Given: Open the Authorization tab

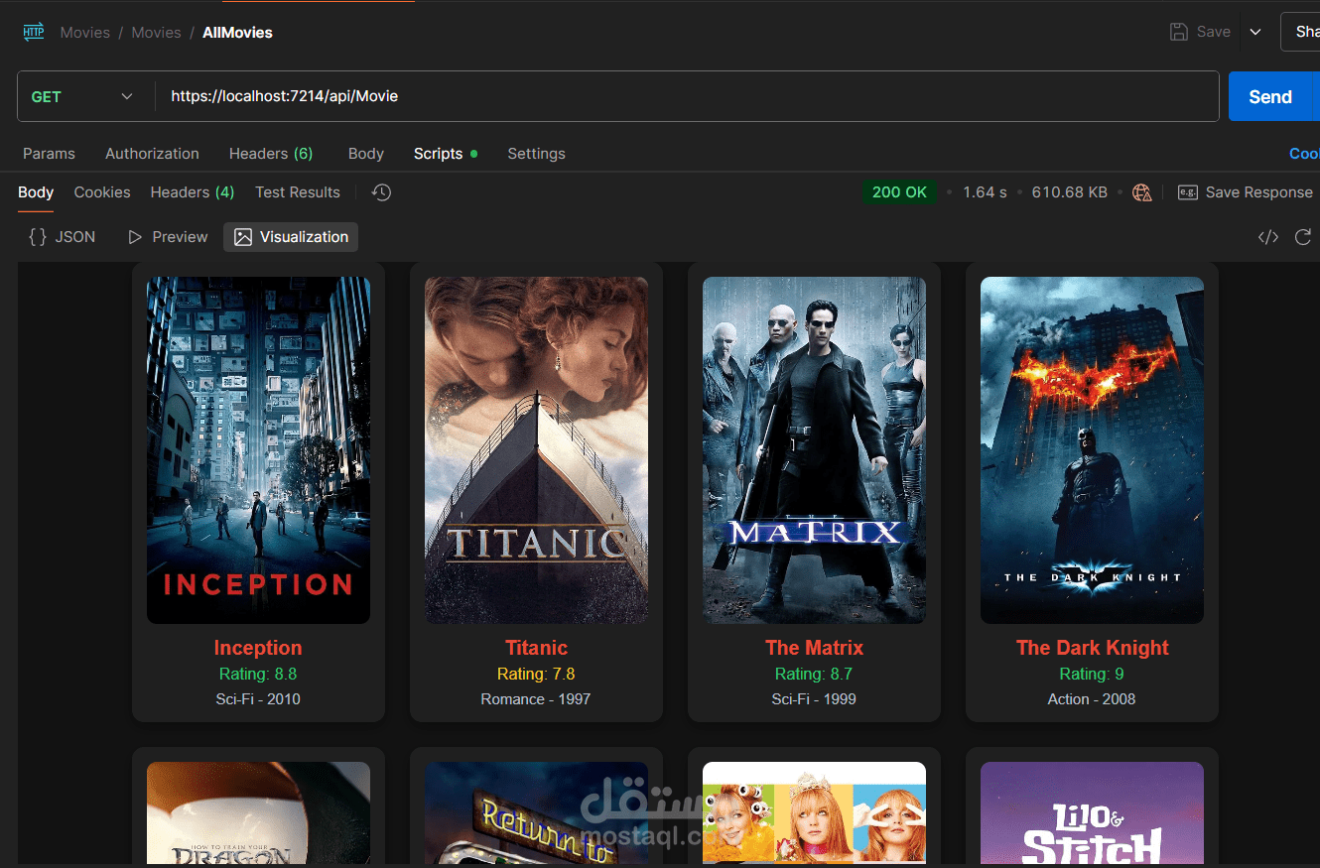Looking at the screenshot, I should [152, 154].
